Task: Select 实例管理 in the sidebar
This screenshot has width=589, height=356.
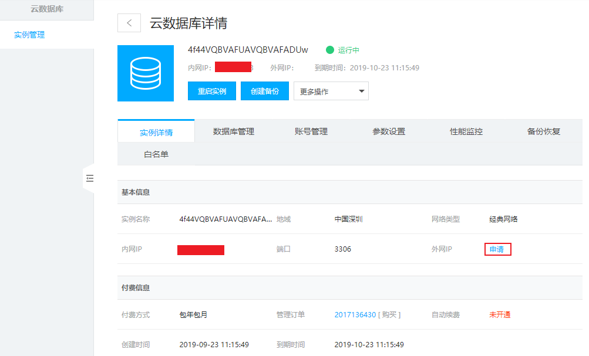Action: tap(29, 35)
